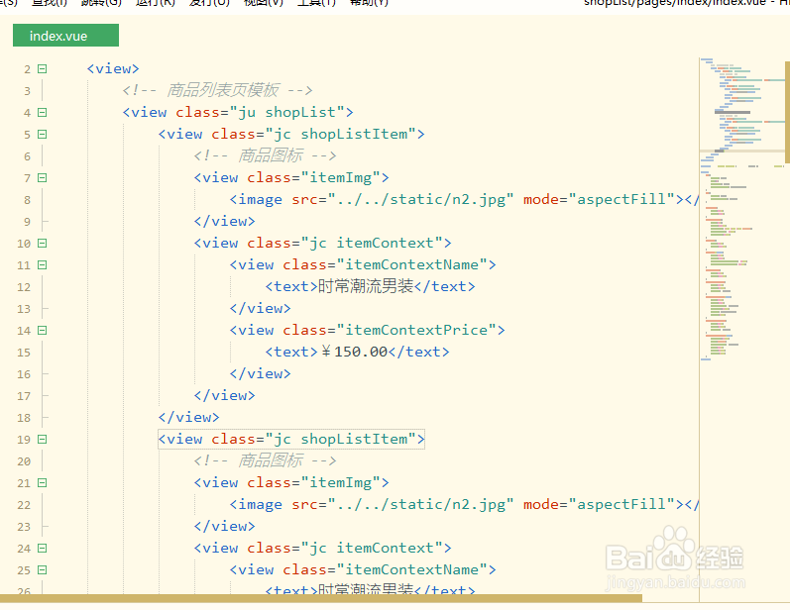The width and height of the screenshot is (790, 610).
Task: Click the vertical scrollbar handle at right edge
Action: 787,112
